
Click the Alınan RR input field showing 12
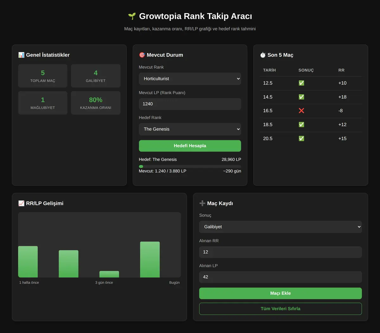click(x=281, y=252)
